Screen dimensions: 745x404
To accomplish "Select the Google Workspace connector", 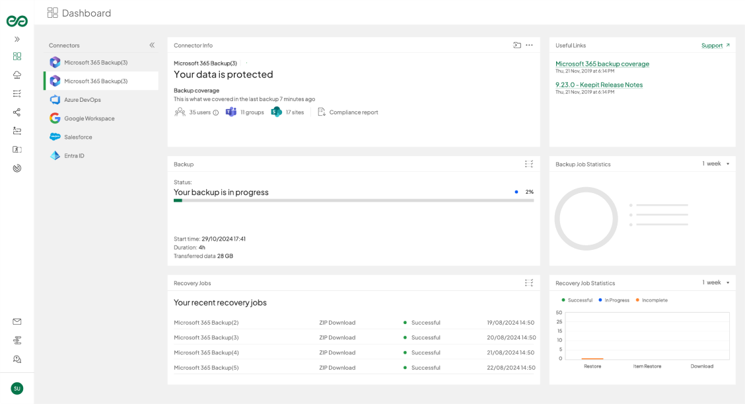I will pyautogui.click(x=101, y=118).
